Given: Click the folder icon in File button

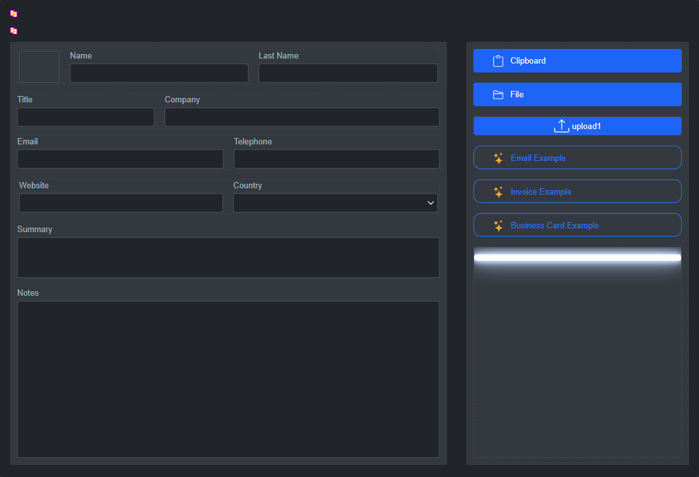Looking at the screenshot, I should pyautogui.click(x=498, y=95).
